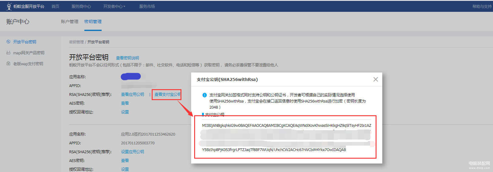Image resolution: width=493 pixels, height=172 pixels.
Task: Click 查看 next to the first AES密钥
Action: click(x=125, y=103)
